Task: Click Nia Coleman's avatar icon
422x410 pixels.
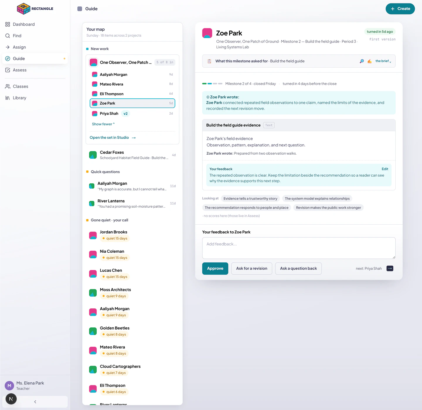Action: click(x=93, y=254)
